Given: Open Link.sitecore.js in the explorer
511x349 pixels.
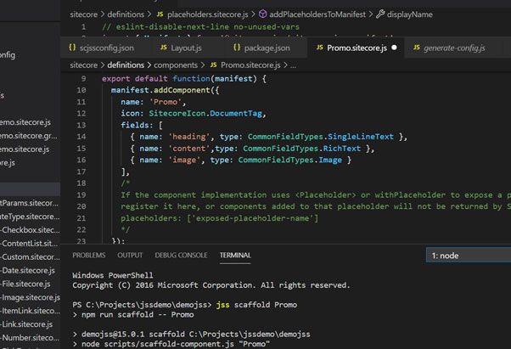Looking at the screenshot, I should coord(27,324).
